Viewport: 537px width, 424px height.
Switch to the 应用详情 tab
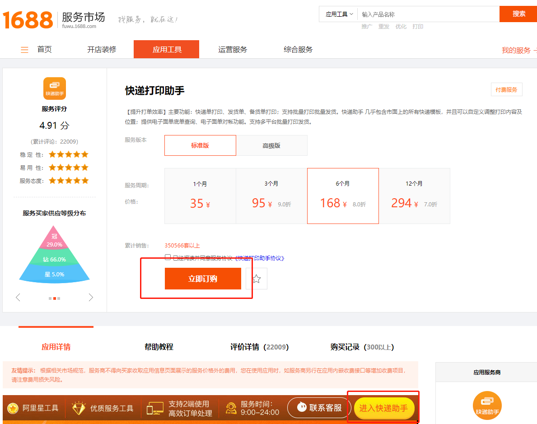(56, 347)
